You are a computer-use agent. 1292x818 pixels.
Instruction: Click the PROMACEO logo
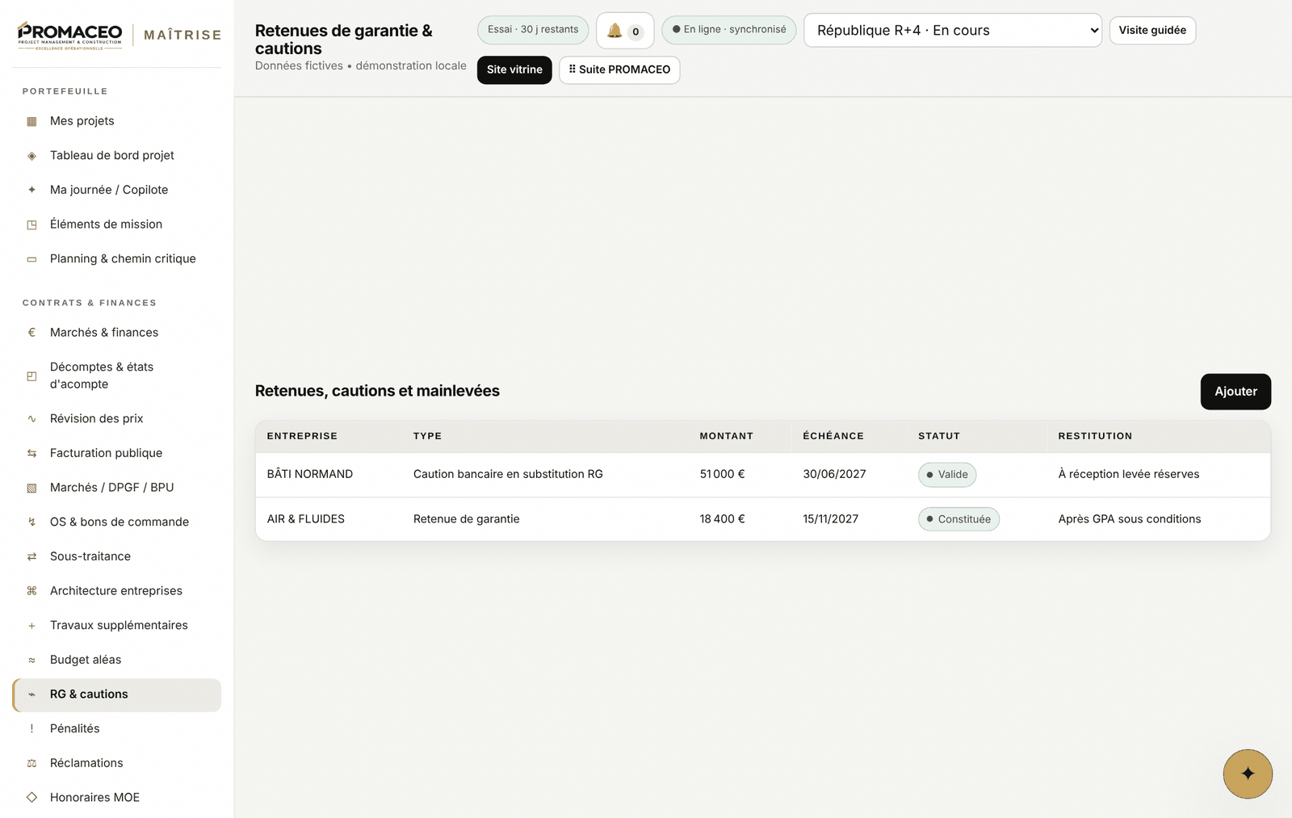tap(70, 36)
